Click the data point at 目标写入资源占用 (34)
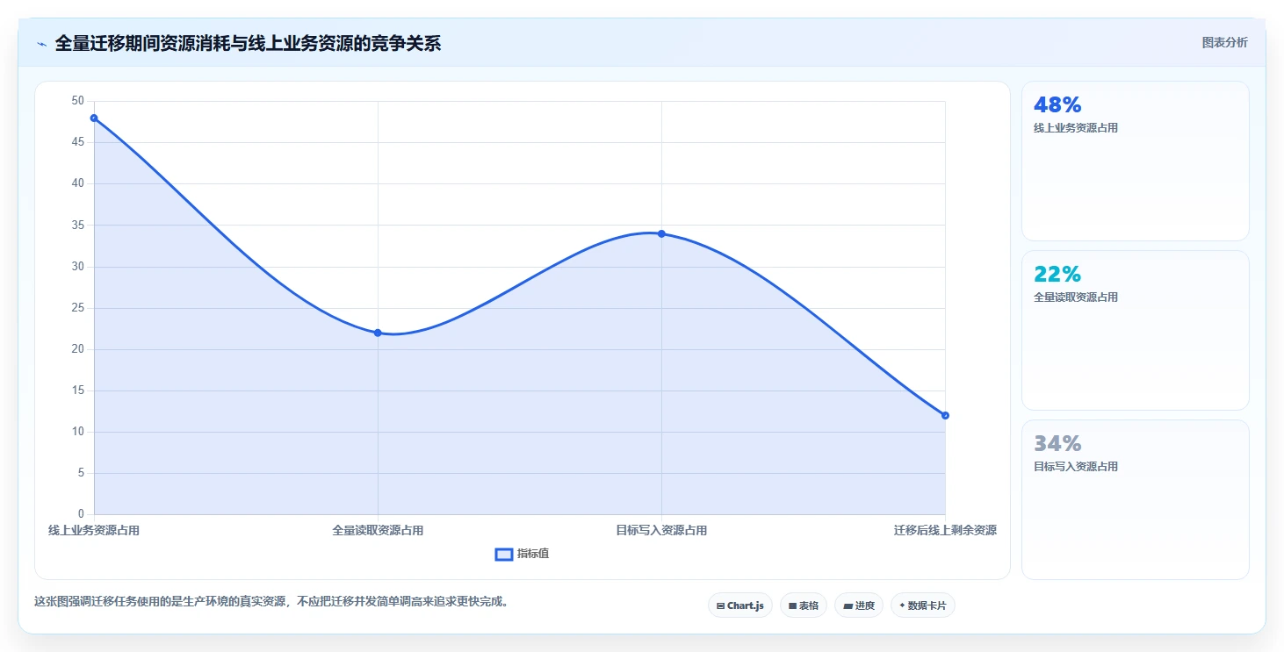Viewport: 1284px width, 652px height. click(x=661, y=233)
